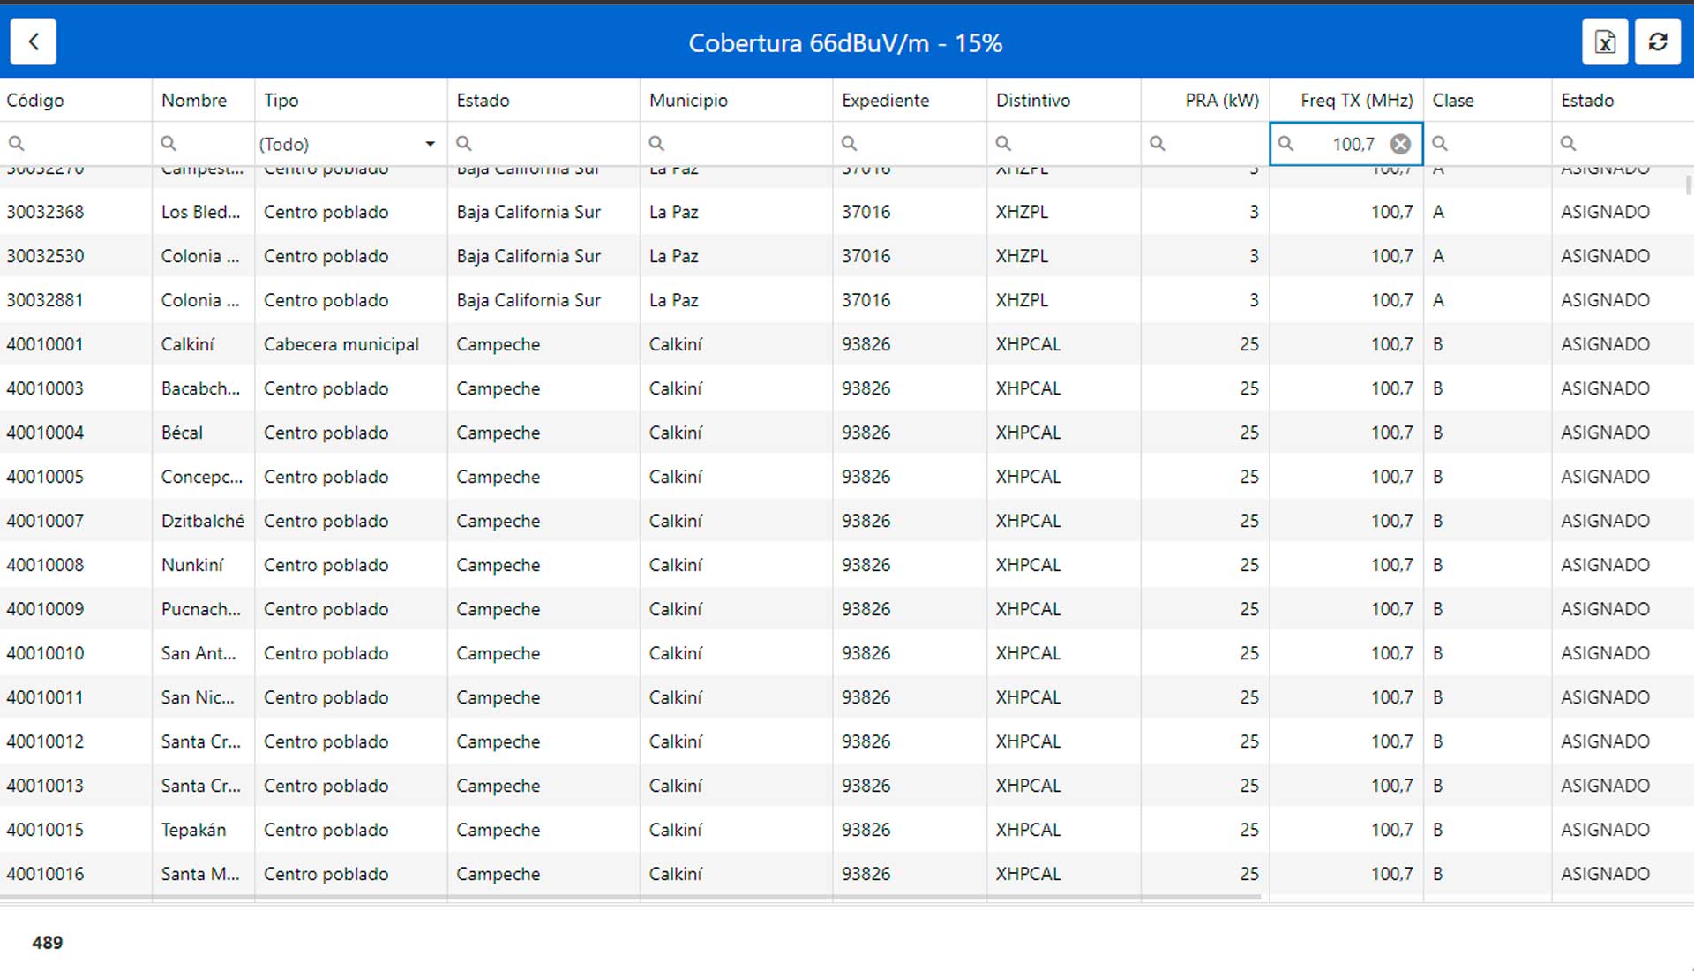The width and height of the screenshot is (1694, 971).
Task: Open the Tipo filter dropdown
Action: pyautogui.click(x=430, y=144)
